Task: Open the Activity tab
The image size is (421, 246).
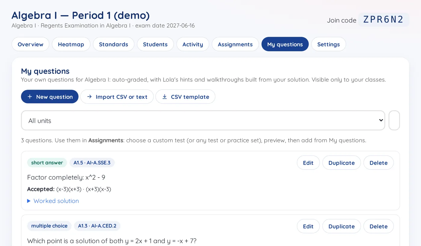Action: [193, 44]
